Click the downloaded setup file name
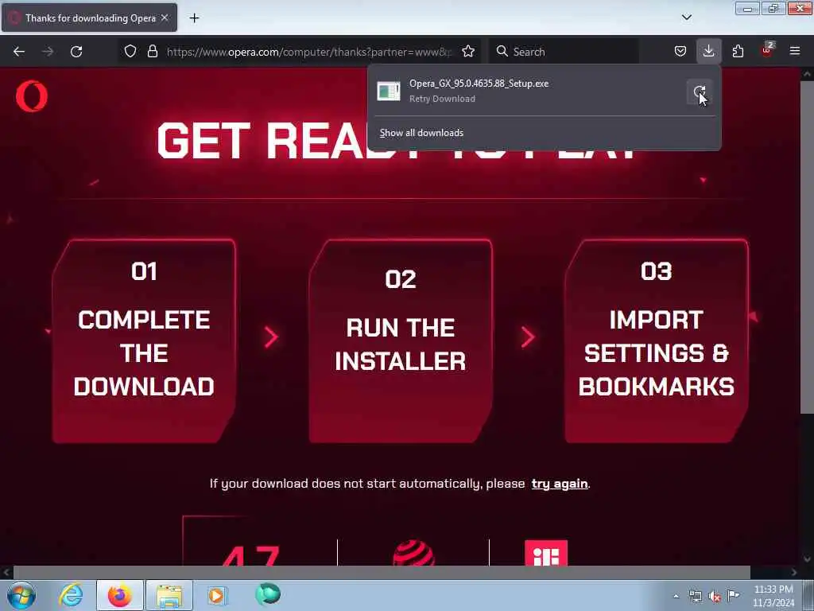This screenshot has height=611, width=814. tap(479, 84)
